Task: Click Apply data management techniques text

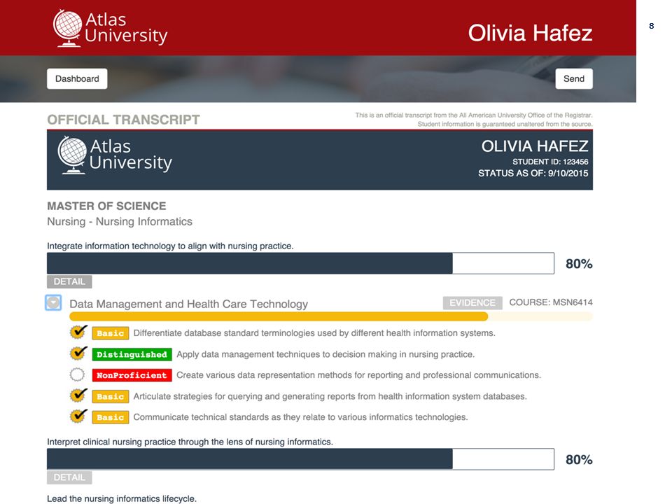Action: 325,354
